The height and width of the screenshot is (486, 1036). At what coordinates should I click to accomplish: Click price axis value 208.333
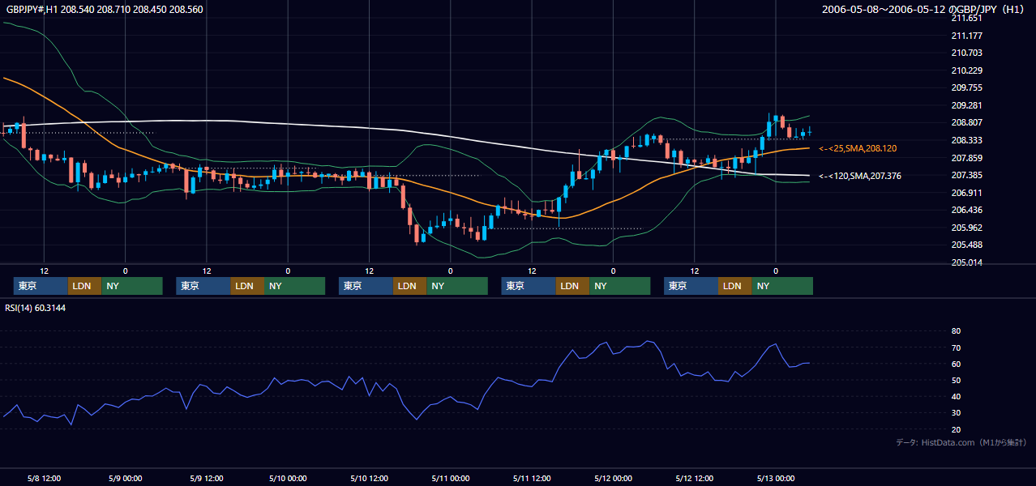point(967,140)
